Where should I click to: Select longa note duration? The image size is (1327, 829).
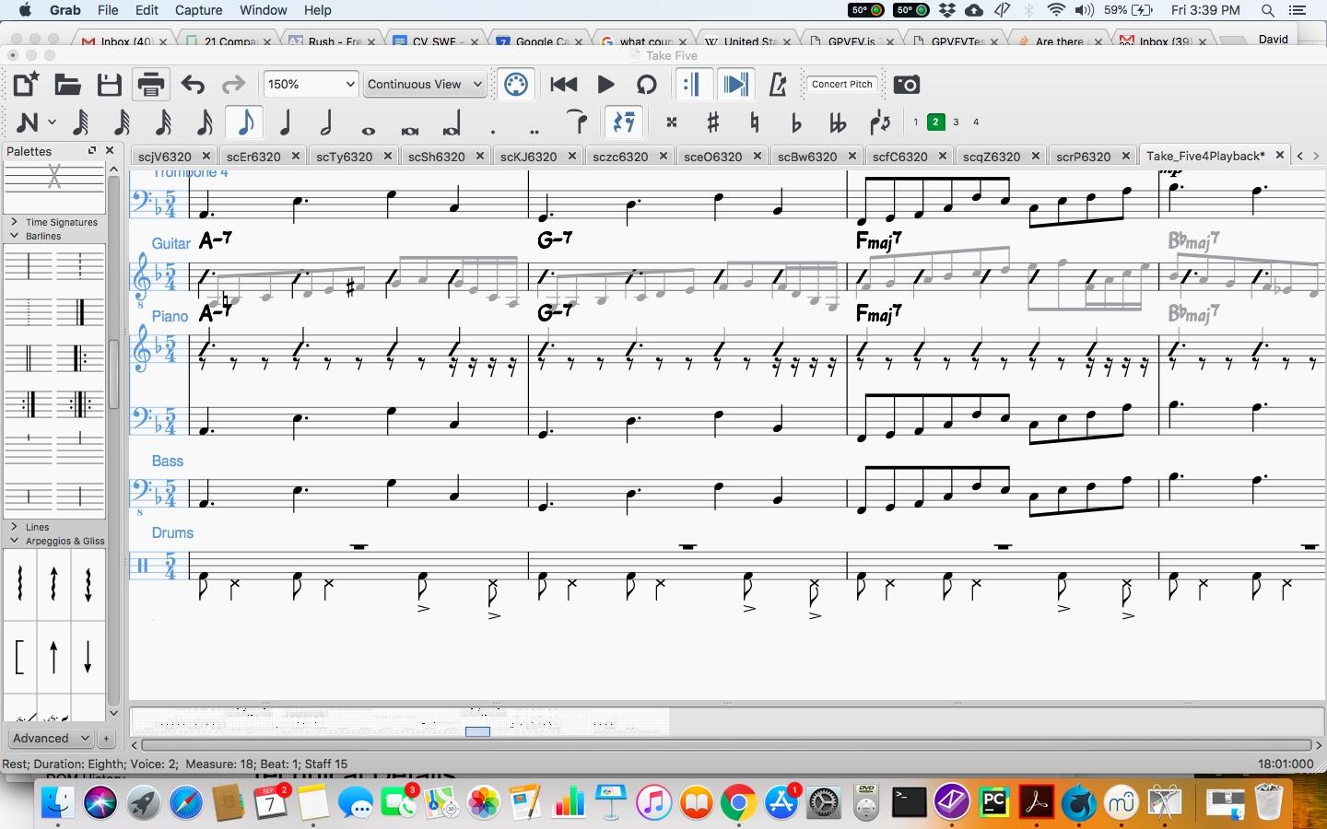click(x=452, y=123)
